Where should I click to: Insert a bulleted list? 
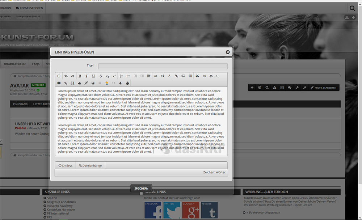click(128, 76)
